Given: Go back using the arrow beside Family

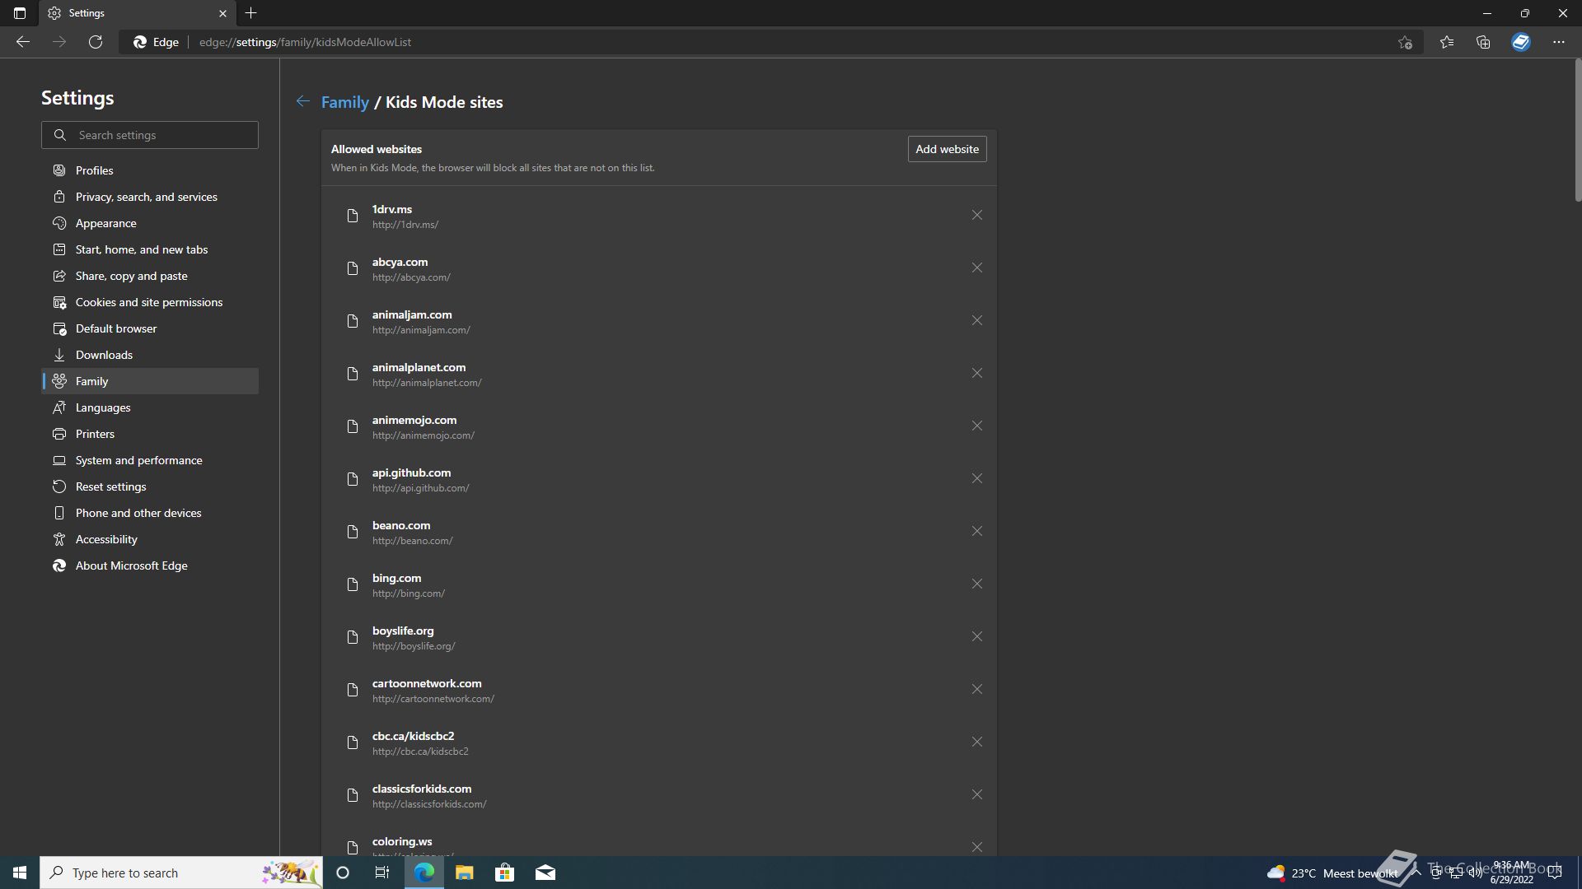Looking at the screenshot, I should [x=303, y=101].
